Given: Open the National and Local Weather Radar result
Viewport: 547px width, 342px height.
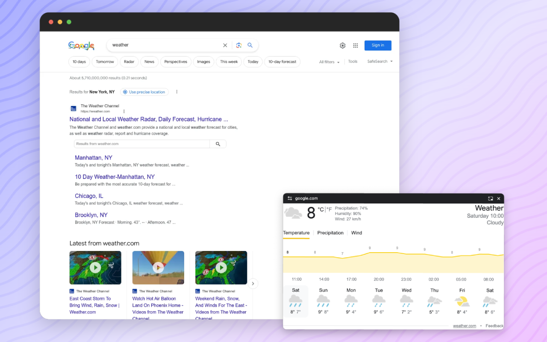Looking at the screenshot, I should [x=149, y=119].
